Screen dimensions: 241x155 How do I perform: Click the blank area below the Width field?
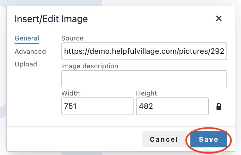(98, 121)
